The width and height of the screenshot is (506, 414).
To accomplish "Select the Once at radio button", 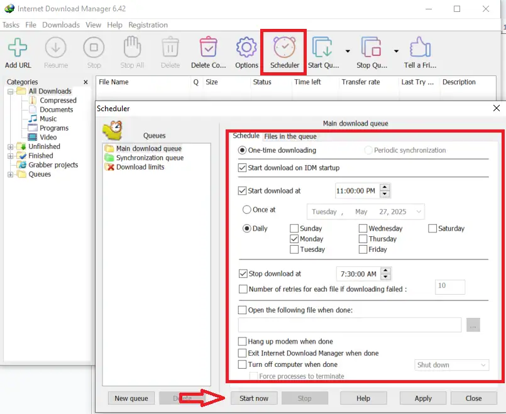I will pyautogui.click(x=247, y=210).
